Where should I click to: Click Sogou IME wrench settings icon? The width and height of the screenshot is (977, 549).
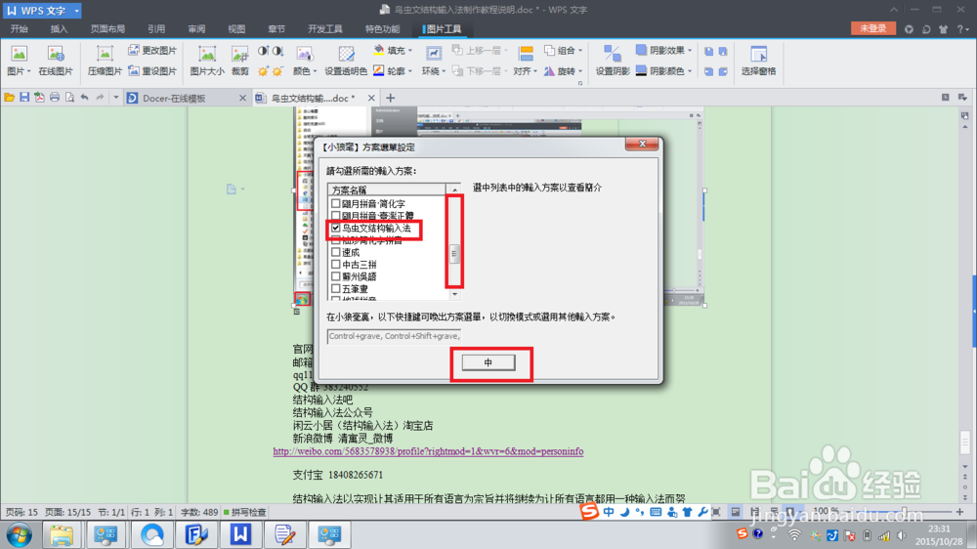[x=702, y=512]
